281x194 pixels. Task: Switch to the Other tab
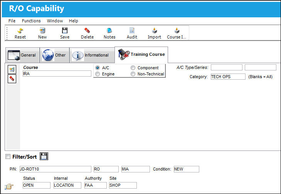point(54,55)
